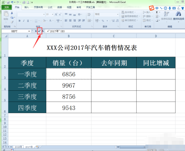
Task: Click cell B4 containing 9967
Action: coord(68,85)
